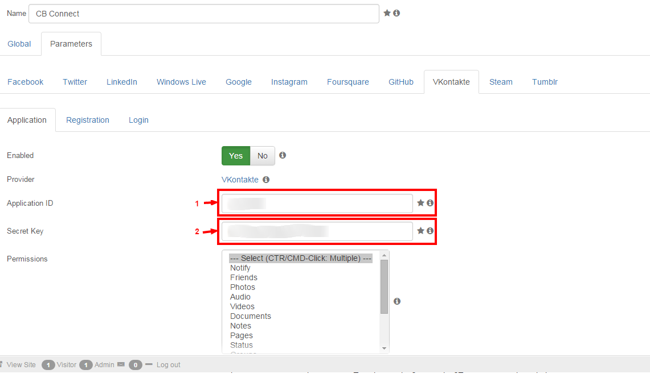The height and width of the screenshot is (378, 650).
Task: Click Permissions list scroll up arrow
Action: tap(385, 255)
